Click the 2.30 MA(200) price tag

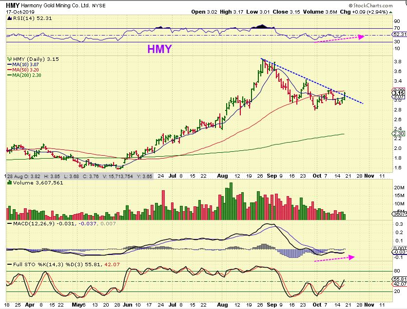[x=399, y=133]
